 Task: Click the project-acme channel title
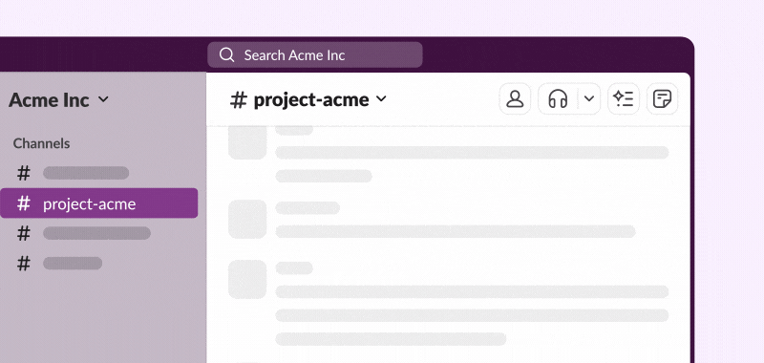(x=311, y=100)
